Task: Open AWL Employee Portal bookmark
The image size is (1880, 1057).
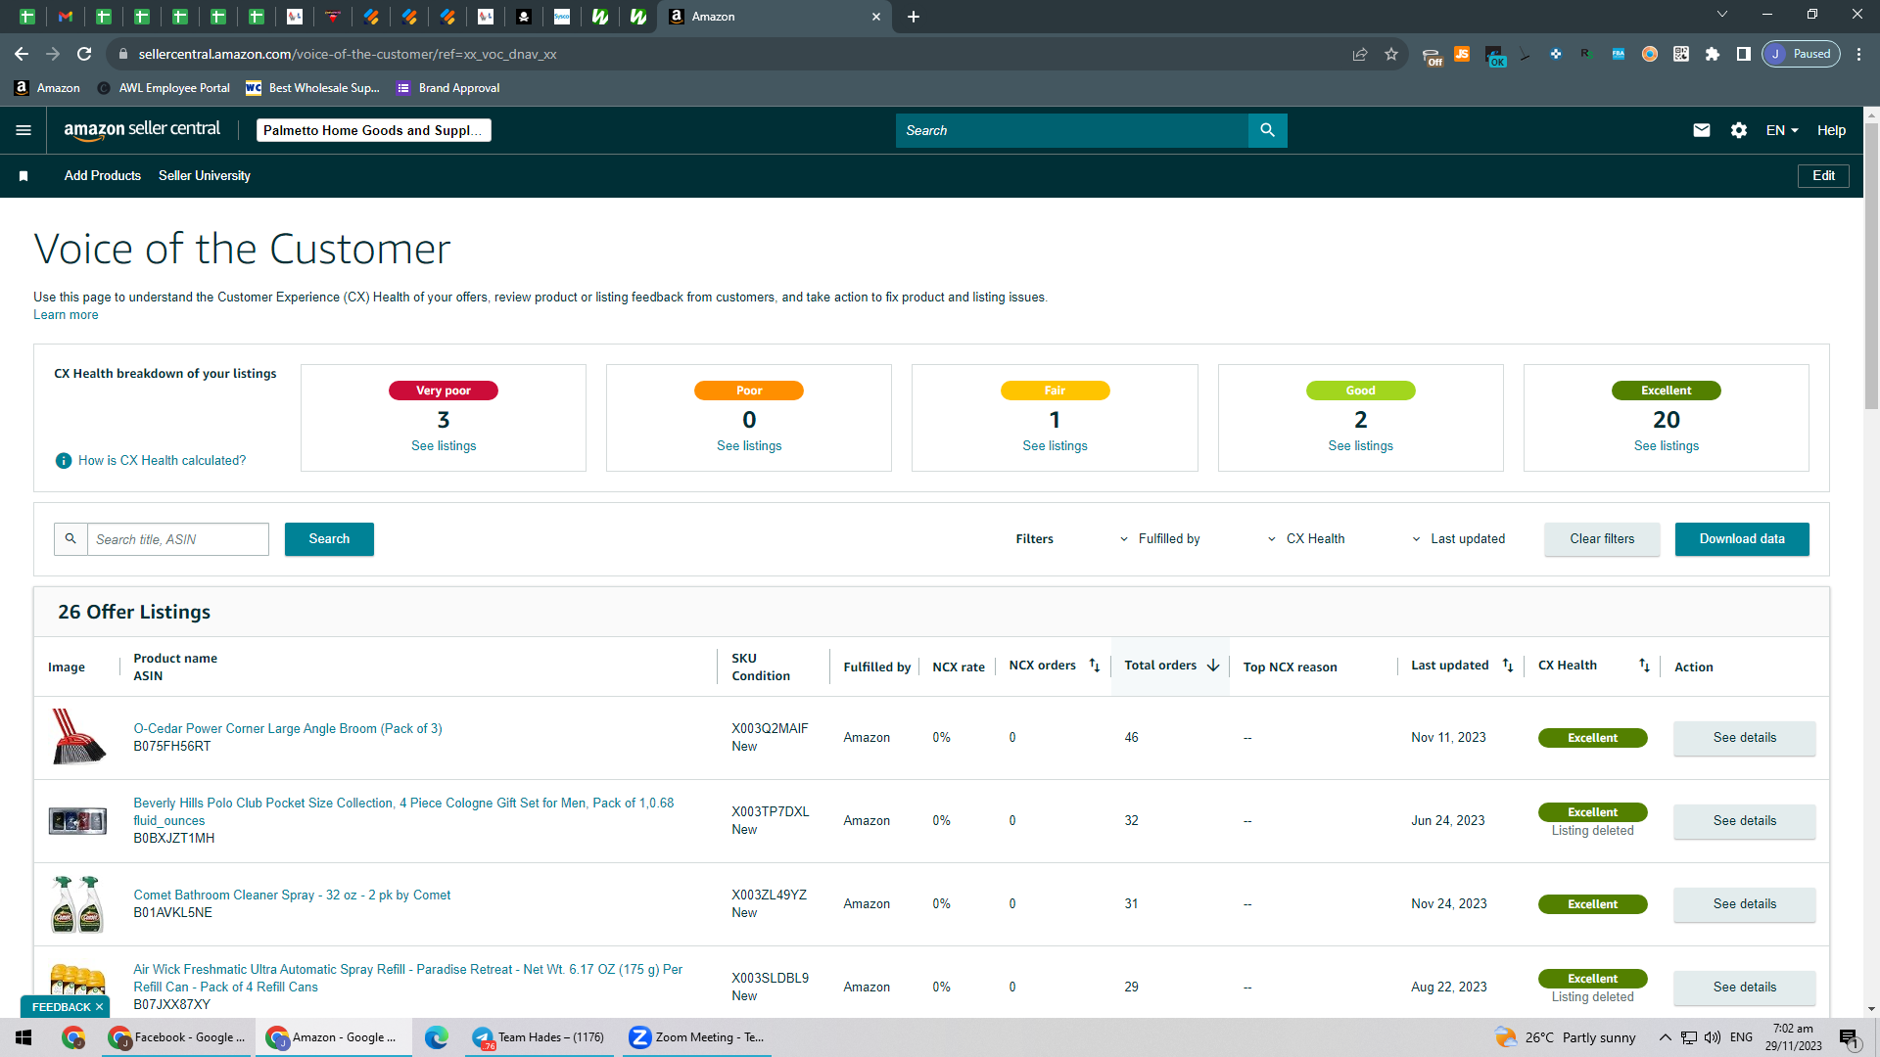Action: click(x=164, y=88)
